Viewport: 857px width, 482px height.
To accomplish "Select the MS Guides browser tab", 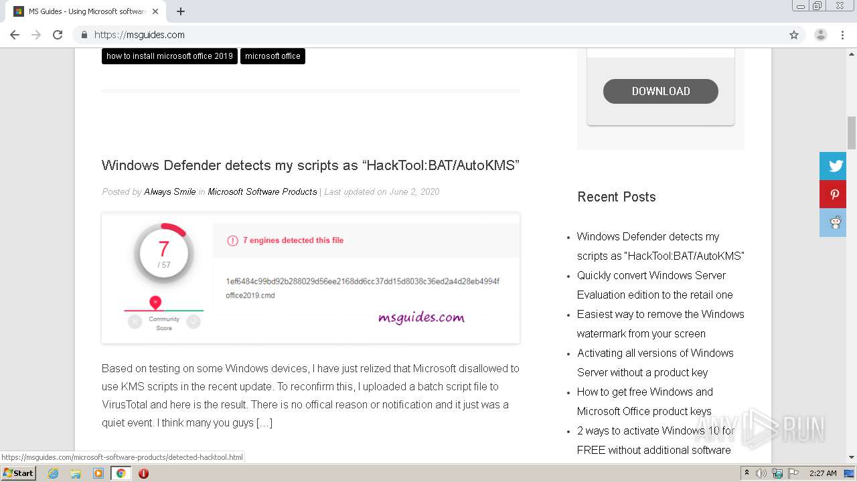I will [x=87, y=11].
